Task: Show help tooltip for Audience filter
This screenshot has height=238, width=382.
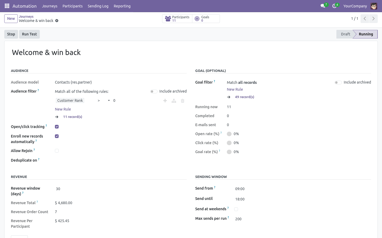Action: coord(38,90)
